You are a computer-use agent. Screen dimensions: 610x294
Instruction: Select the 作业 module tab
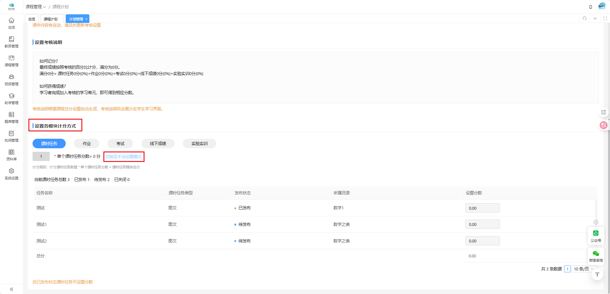tap(86, 143)
